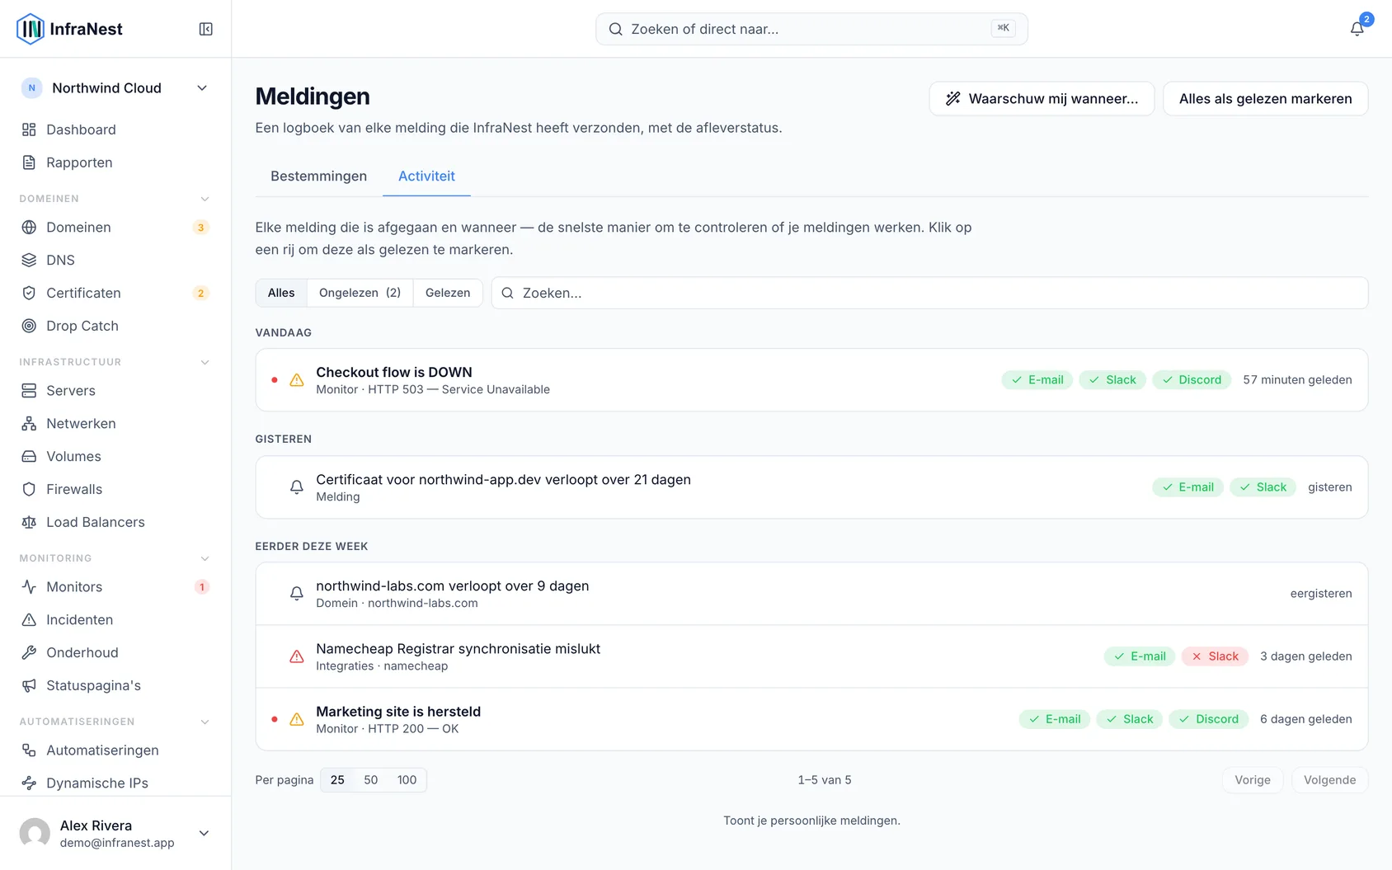Image resolution: width=1392 pixels, height=870 pixels.
Task: Collapse the Infrastructuur sidebar section
Action: pos(205,362)
